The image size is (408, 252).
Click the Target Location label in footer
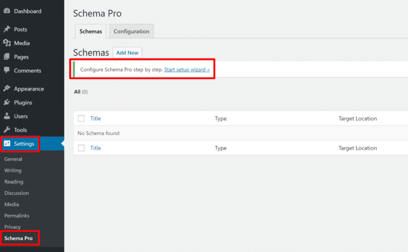coord(358,148)
